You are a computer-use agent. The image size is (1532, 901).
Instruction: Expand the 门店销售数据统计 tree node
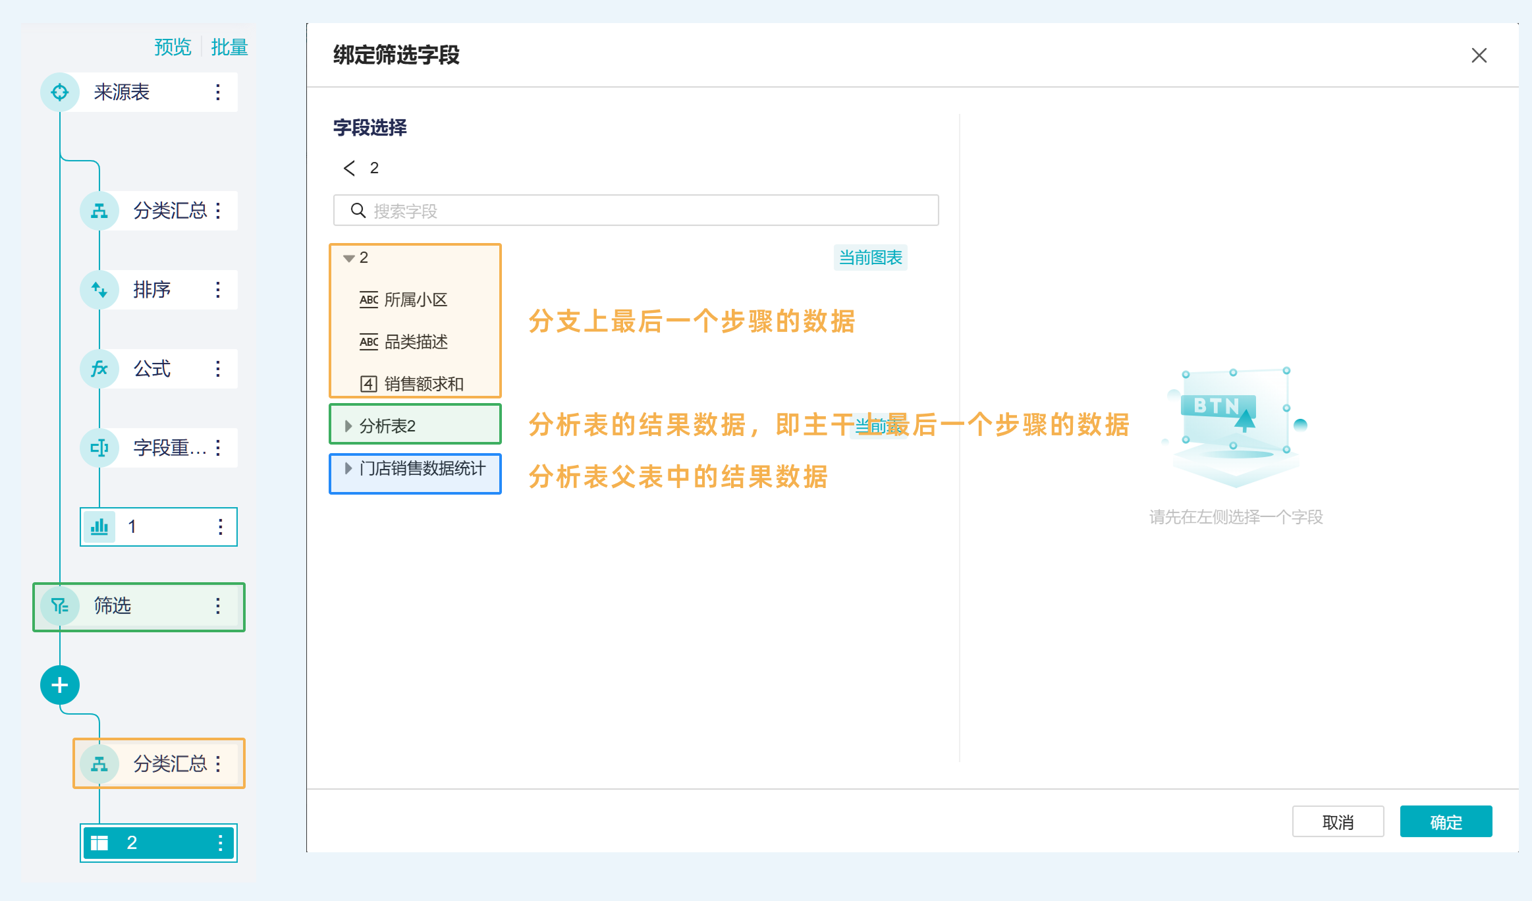click(x=348, y=468)
